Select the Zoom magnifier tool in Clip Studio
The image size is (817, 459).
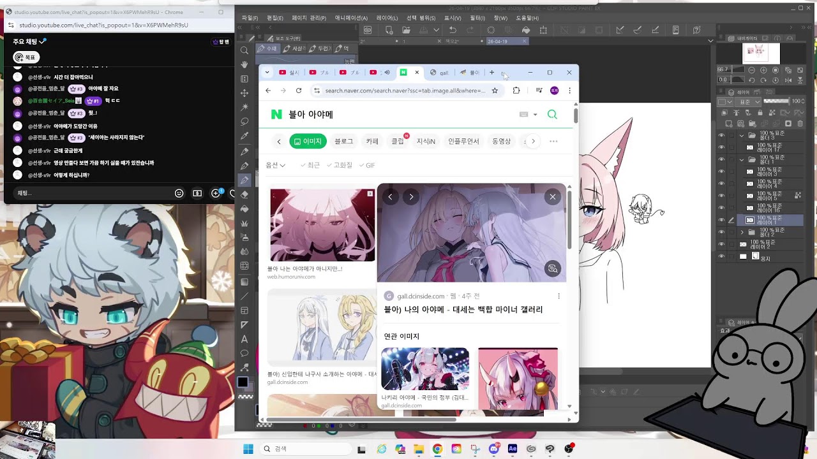(x=244, y=50)
